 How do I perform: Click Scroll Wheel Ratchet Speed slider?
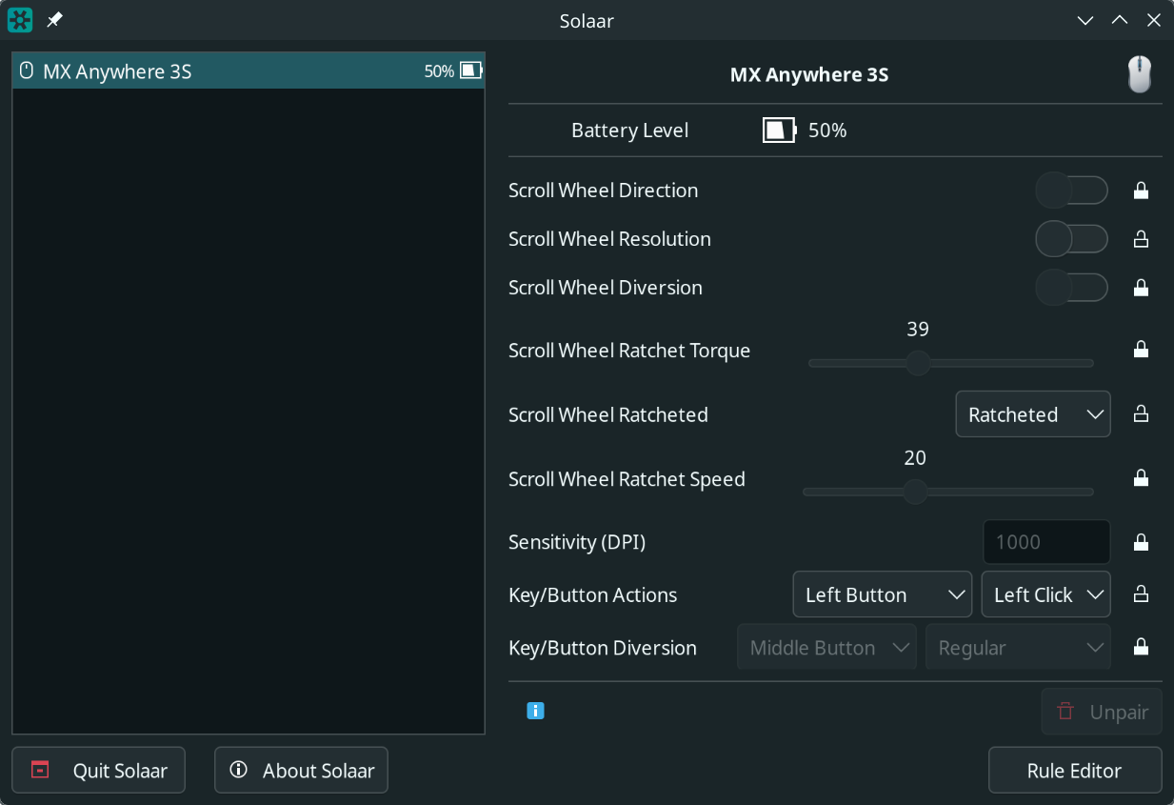(948, 492)
